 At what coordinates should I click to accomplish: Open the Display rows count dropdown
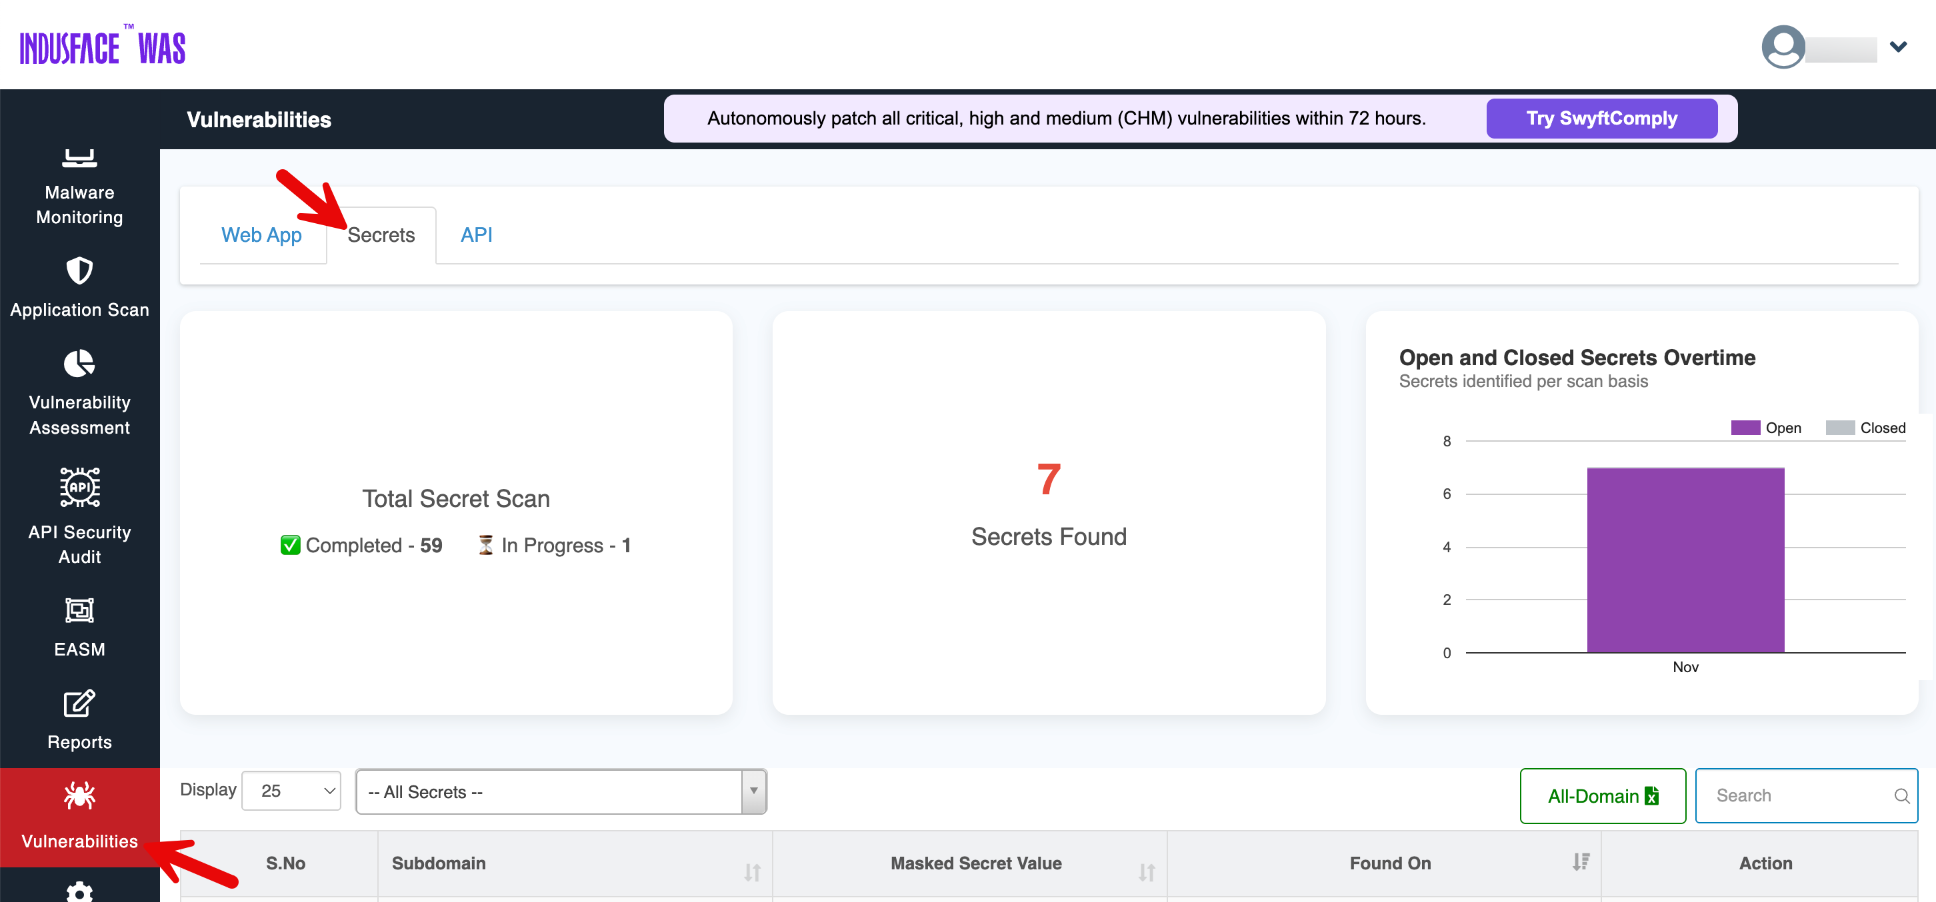point(291,791)
